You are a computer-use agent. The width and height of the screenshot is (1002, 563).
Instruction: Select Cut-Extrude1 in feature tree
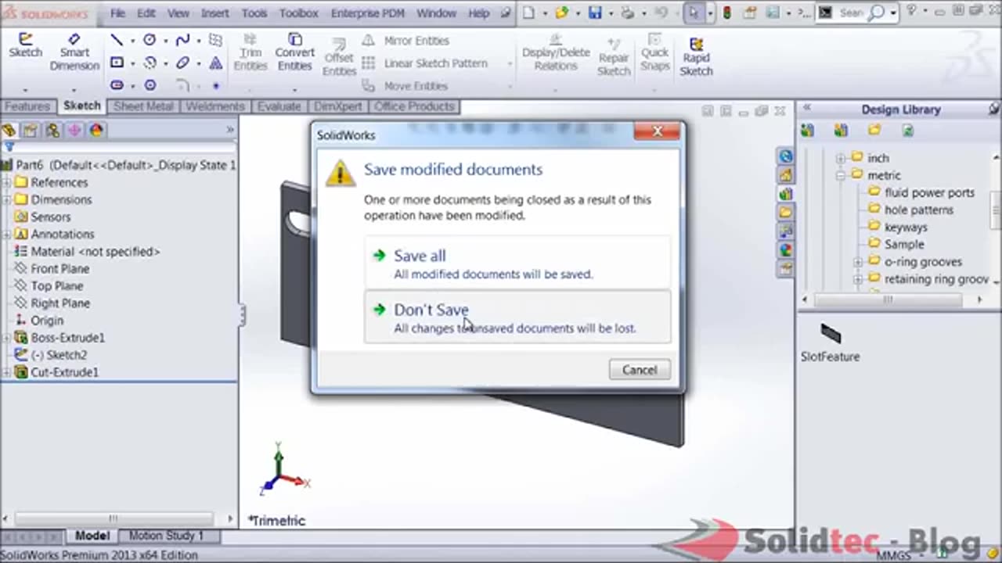(x=64, y=372)
